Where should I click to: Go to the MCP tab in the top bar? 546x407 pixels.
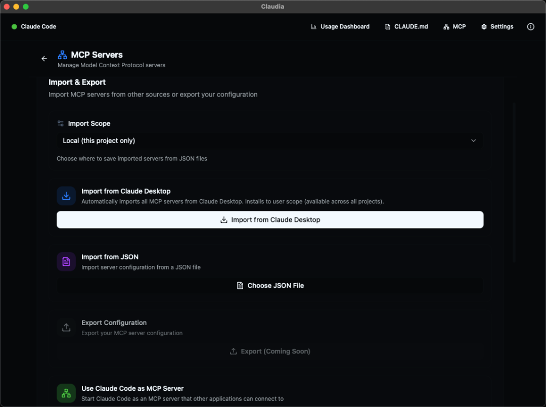(x=454, y=27)
